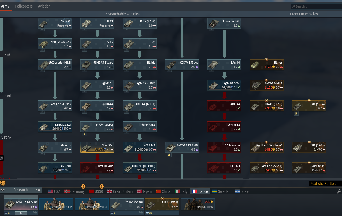Select the Char 25t vehicle in research
The image size is (342, 216).
click(98, 147)
